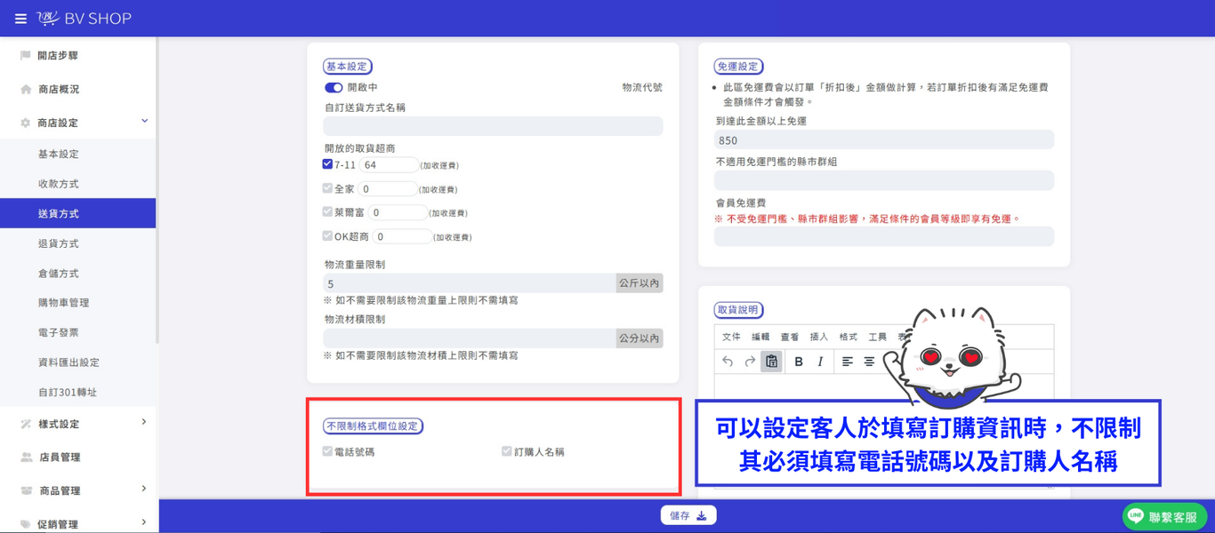Click the home icon beside 商店概況
Viewport: 1215px width, 533px height.
click(x=26, y=90)
